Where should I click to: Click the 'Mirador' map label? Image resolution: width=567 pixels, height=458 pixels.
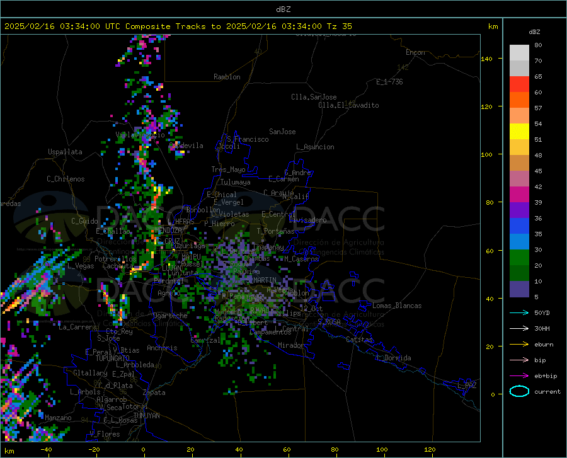click(291, 345)
